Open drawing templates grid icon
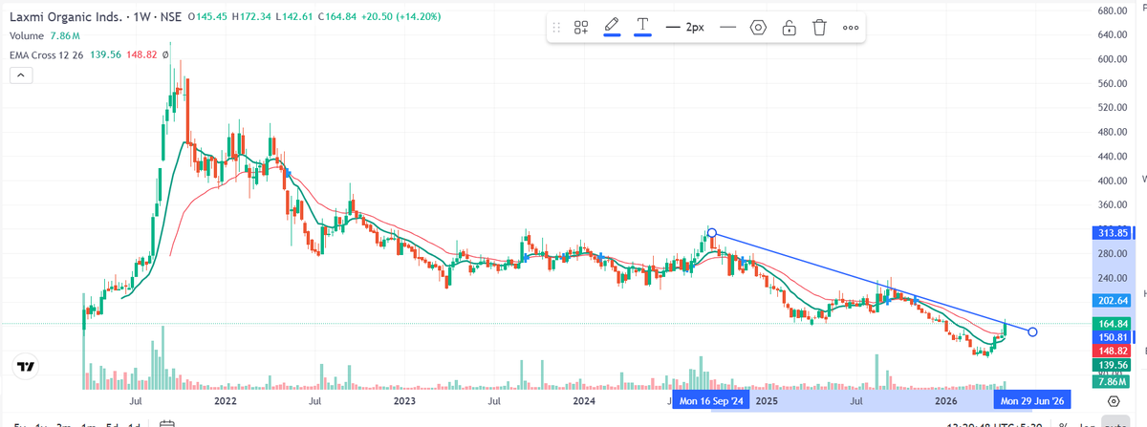The width and height of the screenshot is (1147, 427). tap(581, 28)
